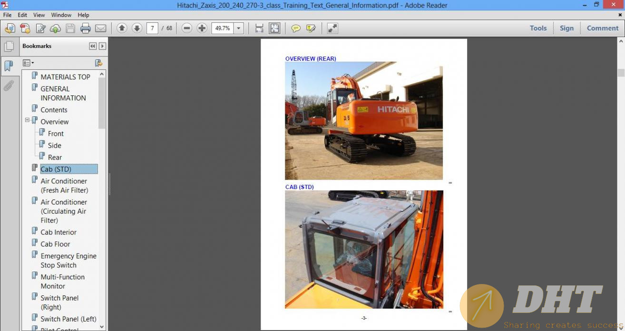Screen dimensions: 625x331
Task: Click the bookmarks panel scroll-up arrow
Action: tap(102, 74)
